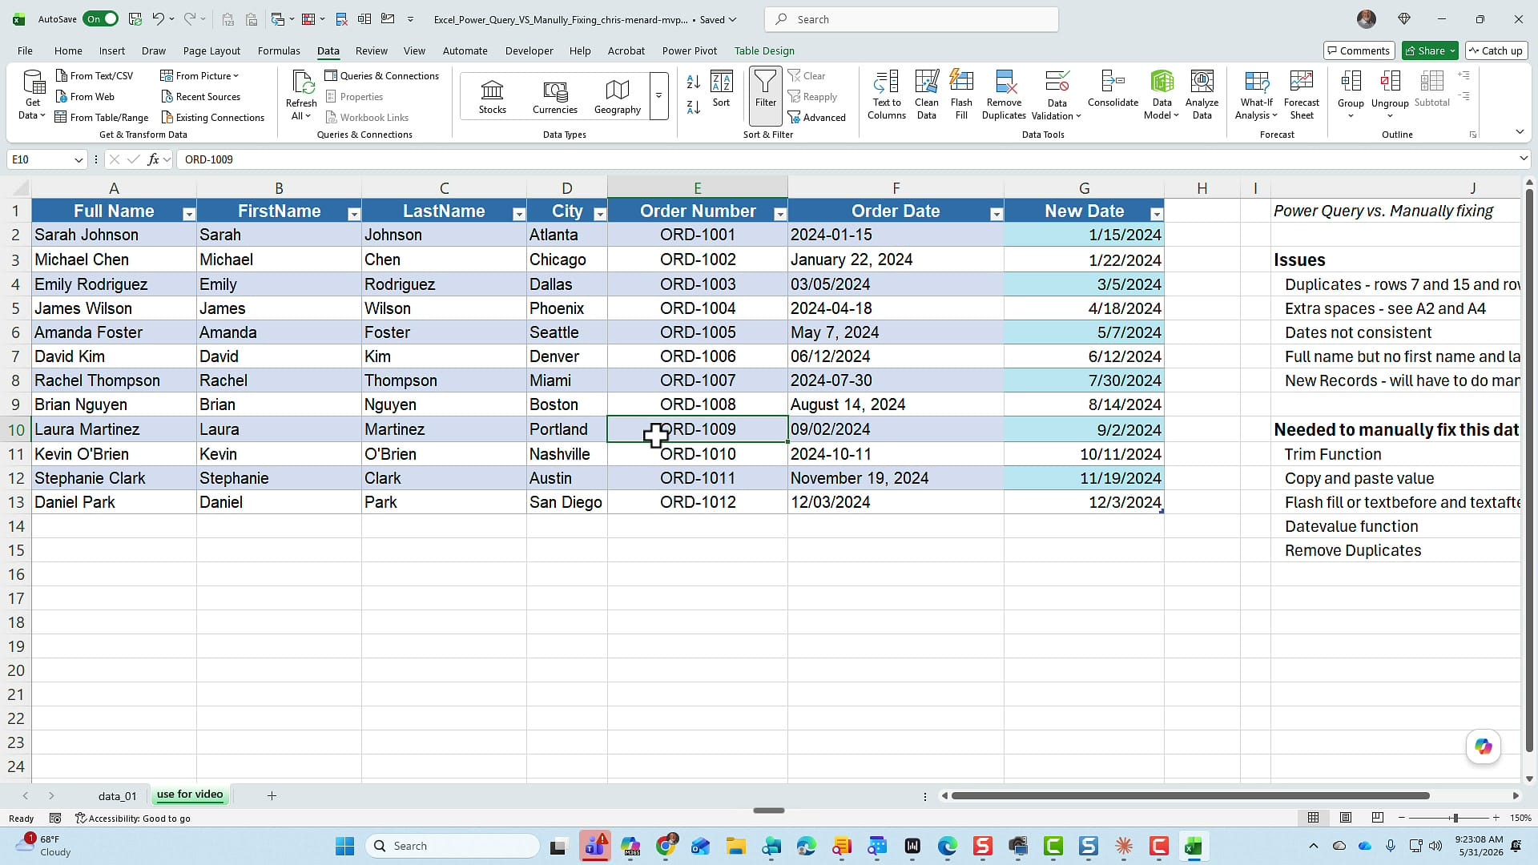Click Text to Columns
The image size is (1538, 865).
point(887,95)
